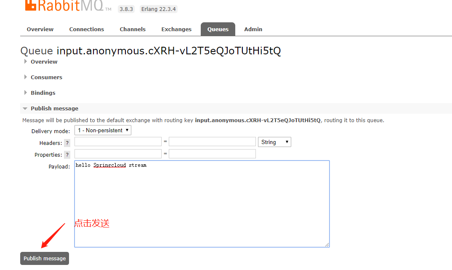Switch to the Channels tab

(x=133, y=29)
